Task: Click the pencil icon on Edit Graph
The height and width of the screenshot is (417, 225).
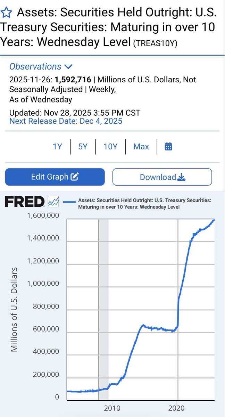Action: click(75, 177)
